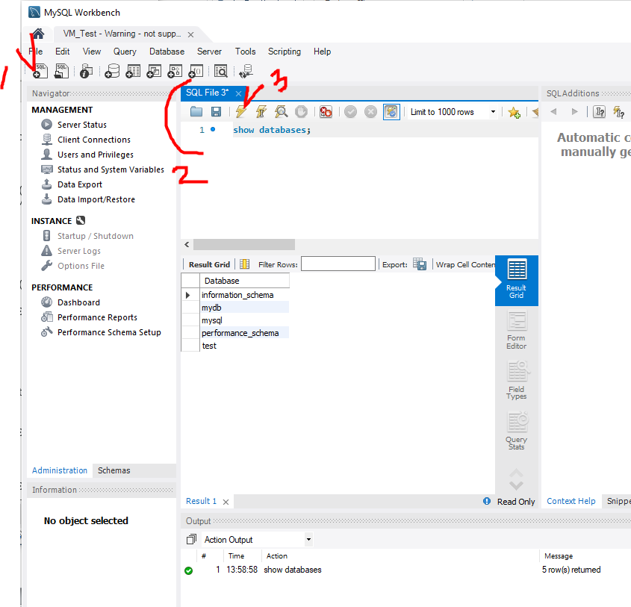This screenshot has height=607, width=631.
Task: Search table data icon in main toolbar
Action: [220, 71]
